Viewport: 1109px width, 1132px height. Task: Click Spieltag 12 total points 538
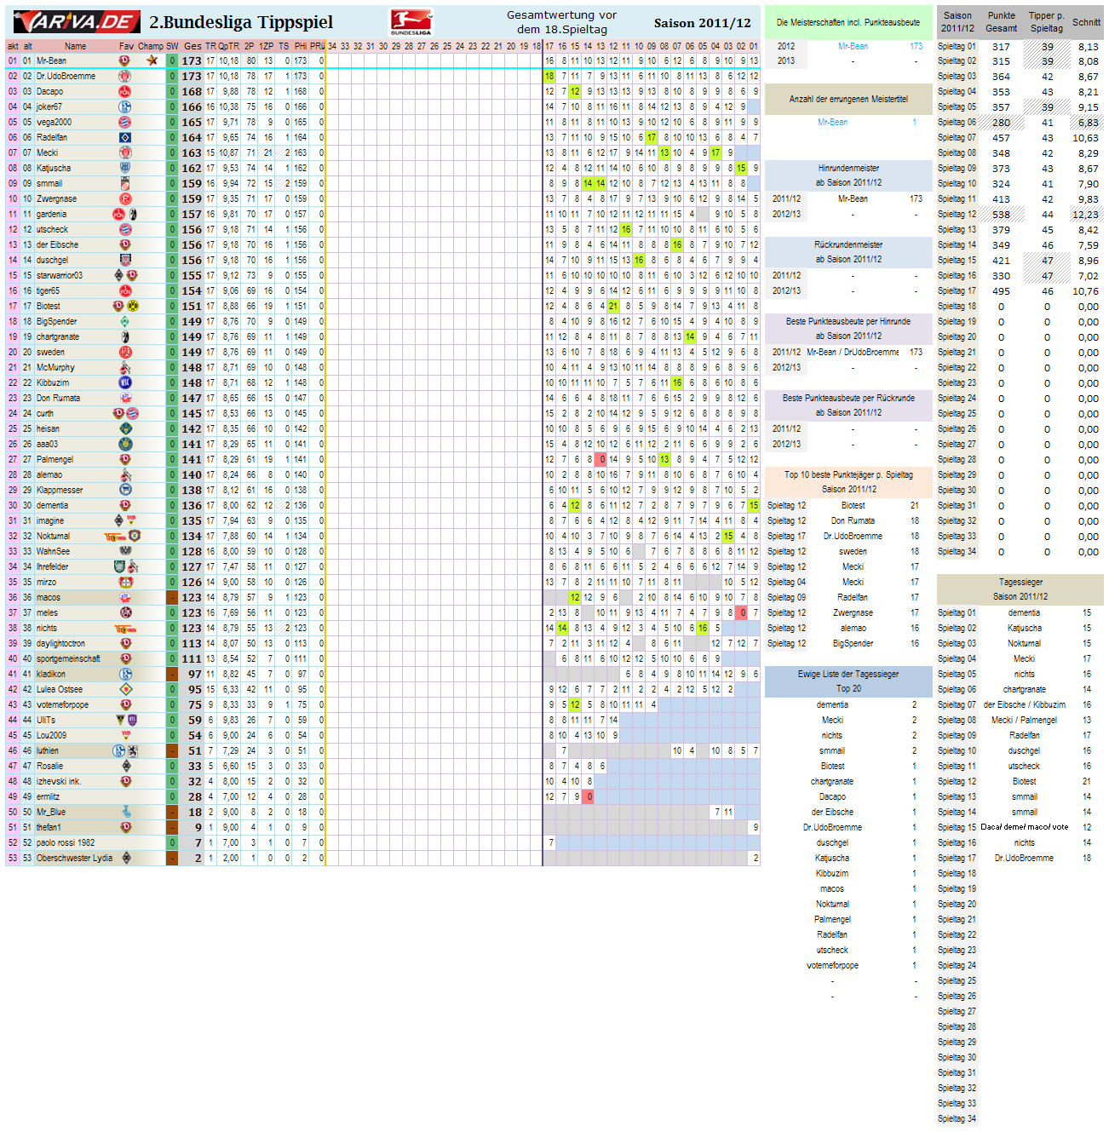click(x=1001, y=215)
